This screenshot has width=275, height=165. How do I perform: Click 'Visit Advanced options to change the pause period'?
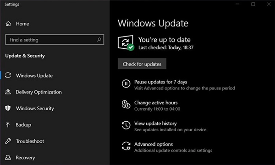[185, 88]
